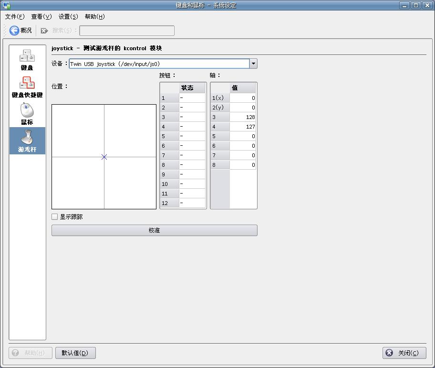Image resolution: width=435 pixels, height=368 pixels.
Task: Select button row 1 in the state table
Action: coord(183,98)
